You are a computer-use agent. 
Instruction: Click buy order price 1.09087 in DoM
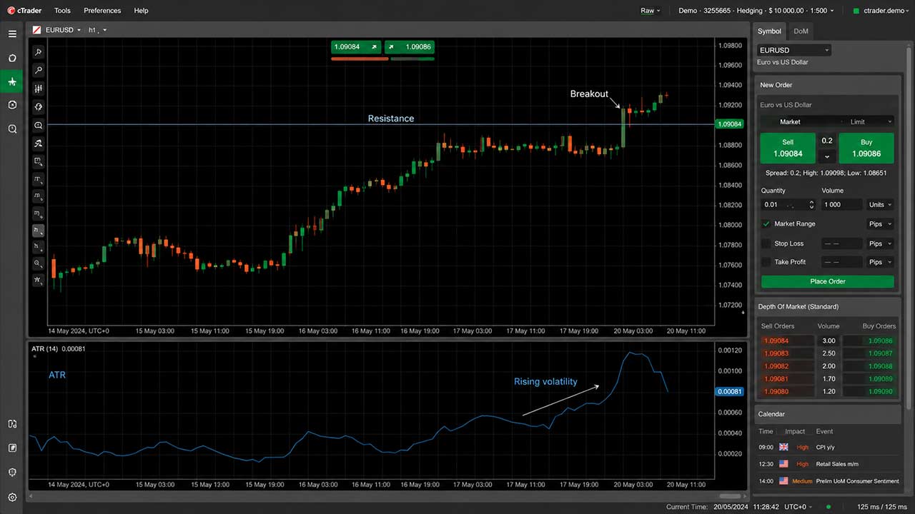(x=880, y=353)
